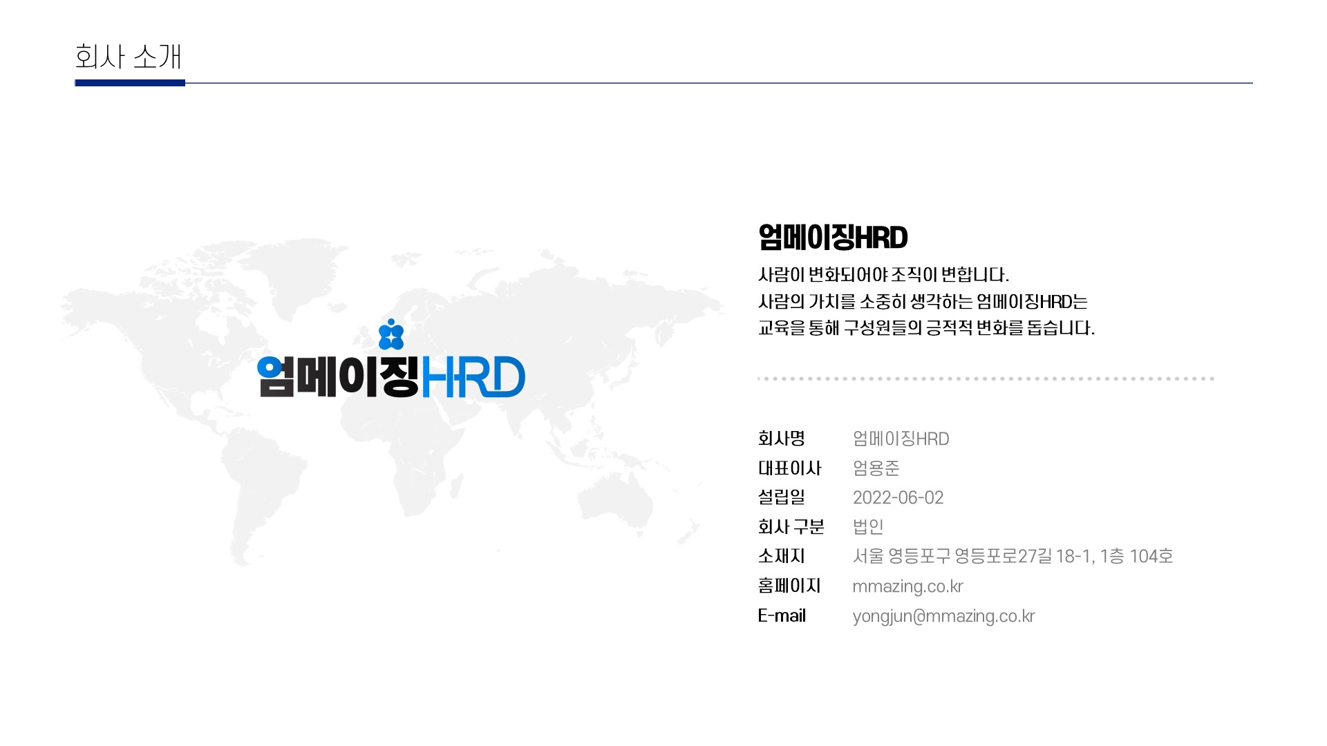Click the blue flower emblem above the logo
This screenshot has height=746, width=1327.
pos(391,334)
